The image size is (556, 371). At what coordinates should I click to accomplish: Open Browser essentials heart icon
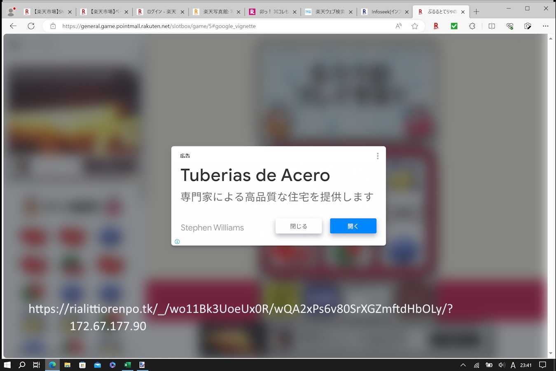pos(510,26)
